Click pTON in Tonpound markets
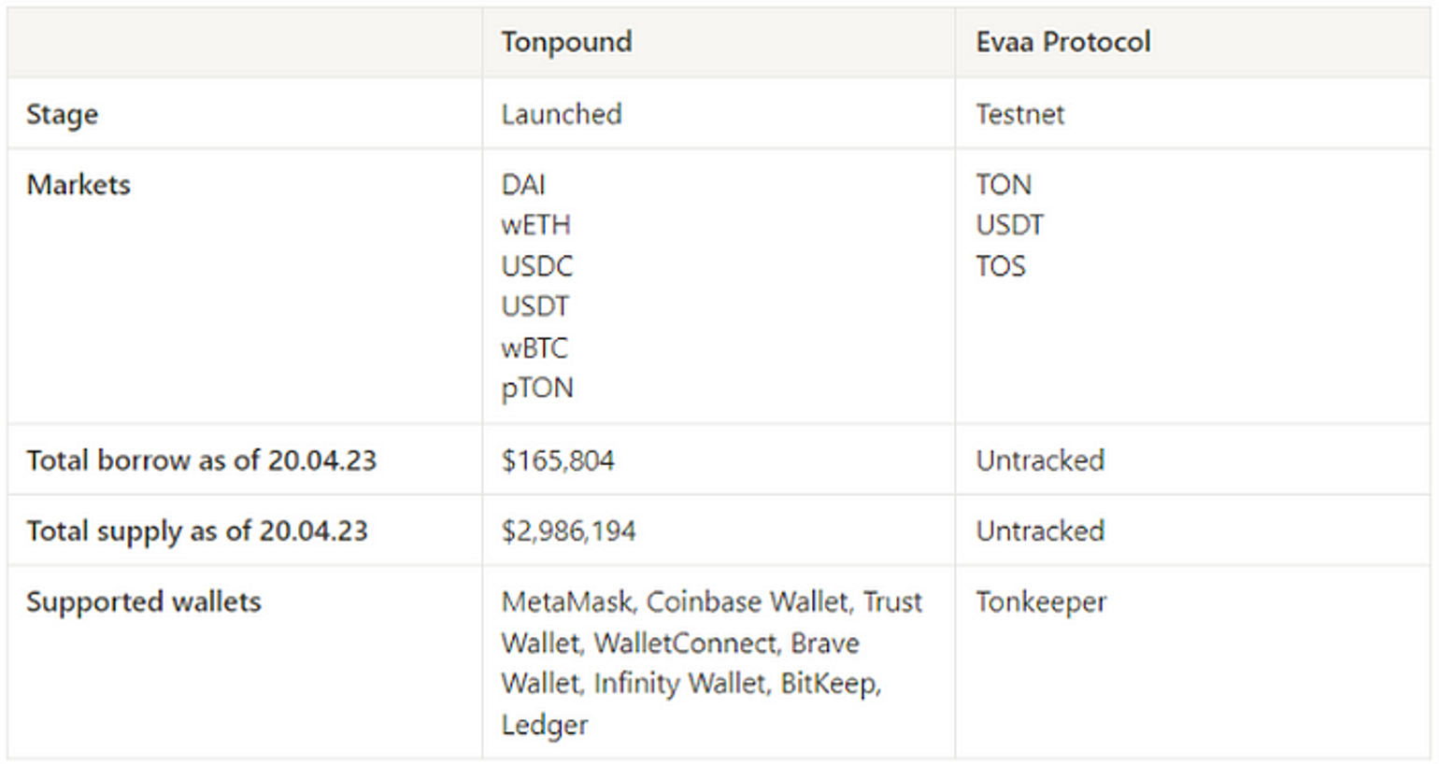Viewport: 1439px width, 764px height. [537, 389]
